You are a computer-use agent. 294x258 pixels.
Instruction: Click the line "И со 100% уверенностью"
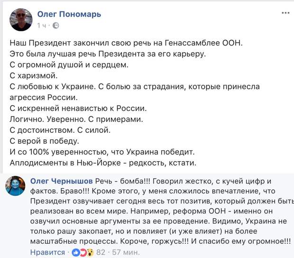pyautogui.click(x=102, y=152)
